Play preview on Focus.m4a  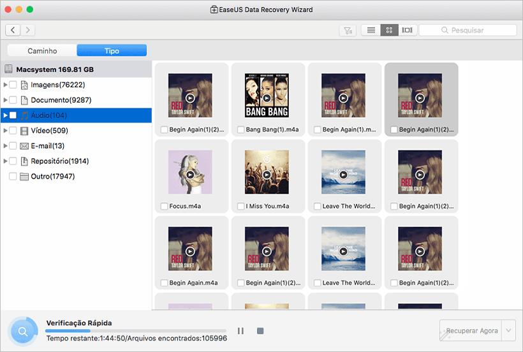[190, 175]
